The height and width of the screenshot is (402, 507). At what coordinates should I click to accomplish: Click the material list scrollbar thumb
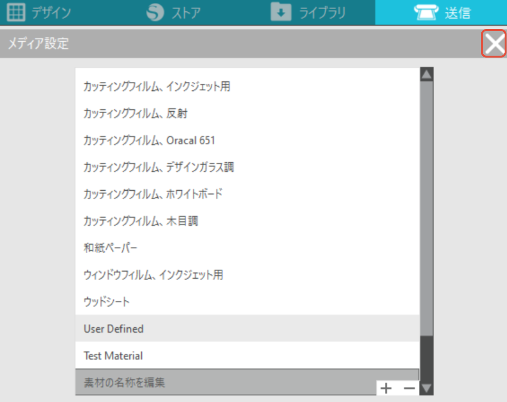point(427,208)
